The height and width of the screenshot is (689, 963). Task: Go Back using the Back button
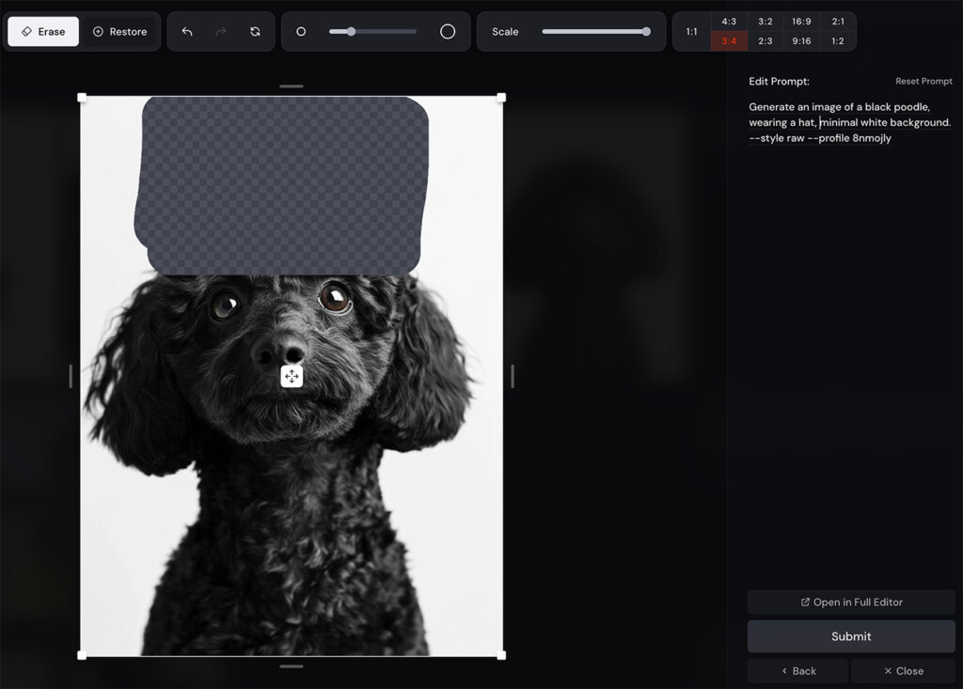click(798, 671)
